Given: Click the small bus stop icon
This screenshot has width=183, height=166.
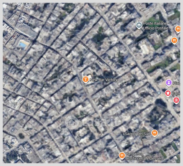Looking at the screenshot, I should 159,93.
